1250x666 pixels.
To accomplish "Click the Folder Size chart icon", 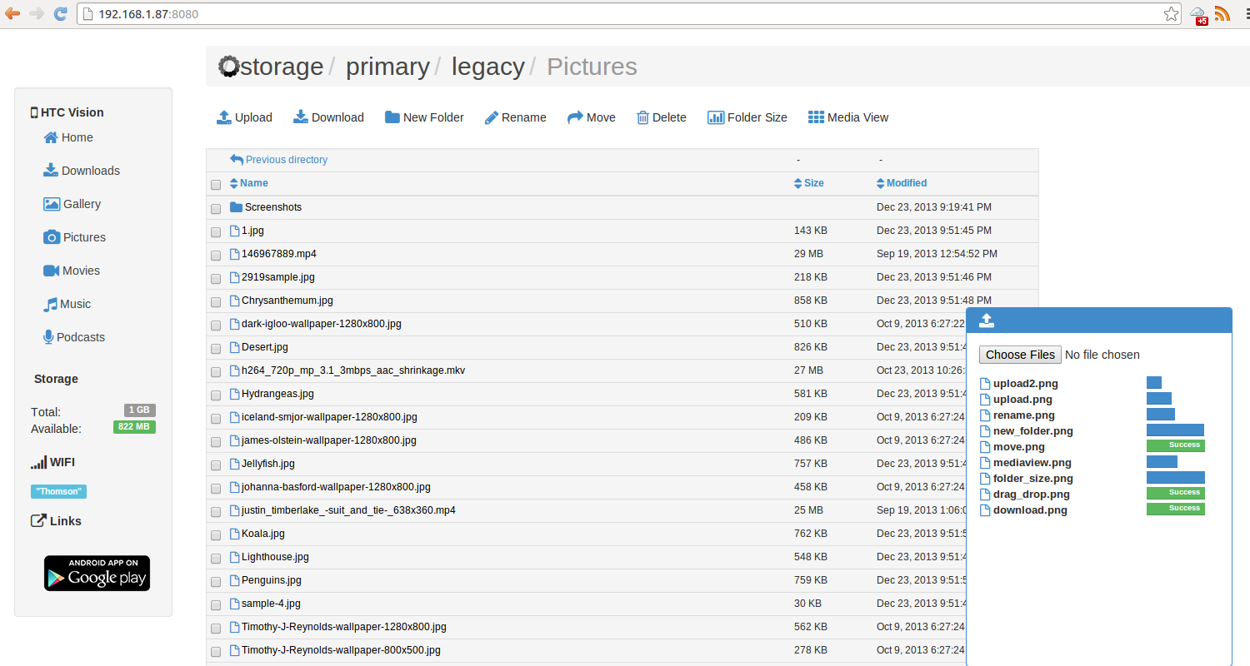I will 716,117.
